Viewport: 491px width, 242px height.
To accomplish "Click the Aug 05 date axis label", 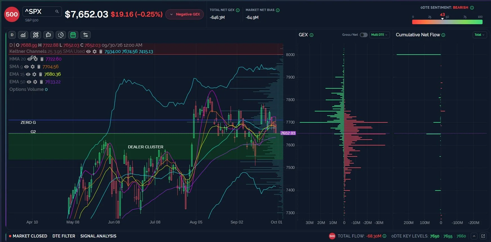I will point(196,222).
